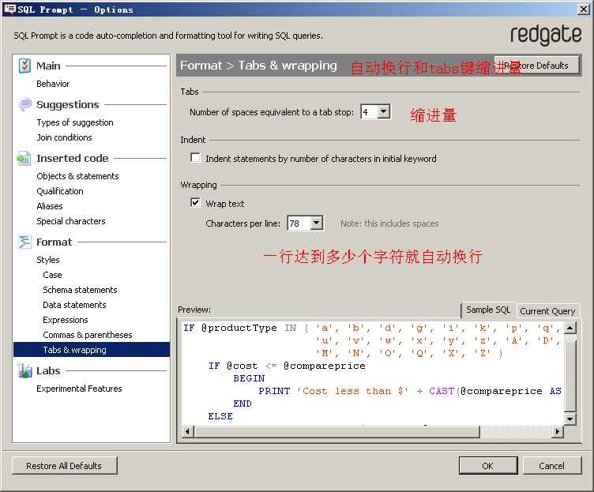Click preview vertical scrollbar up arrow
Screen dimensions: 594x492
(570, 327)
